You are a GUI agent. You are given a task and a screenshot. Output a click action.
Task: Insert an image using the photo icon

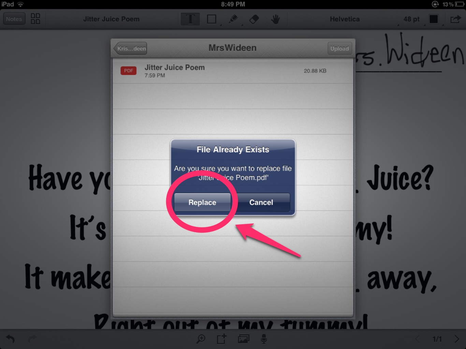[x=244, y=339]
